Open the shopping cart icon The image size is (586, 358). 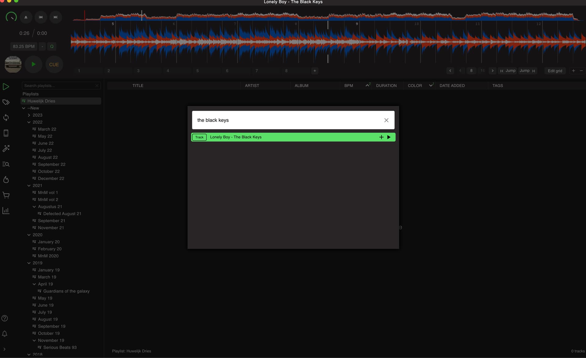[x=6, y=195]
